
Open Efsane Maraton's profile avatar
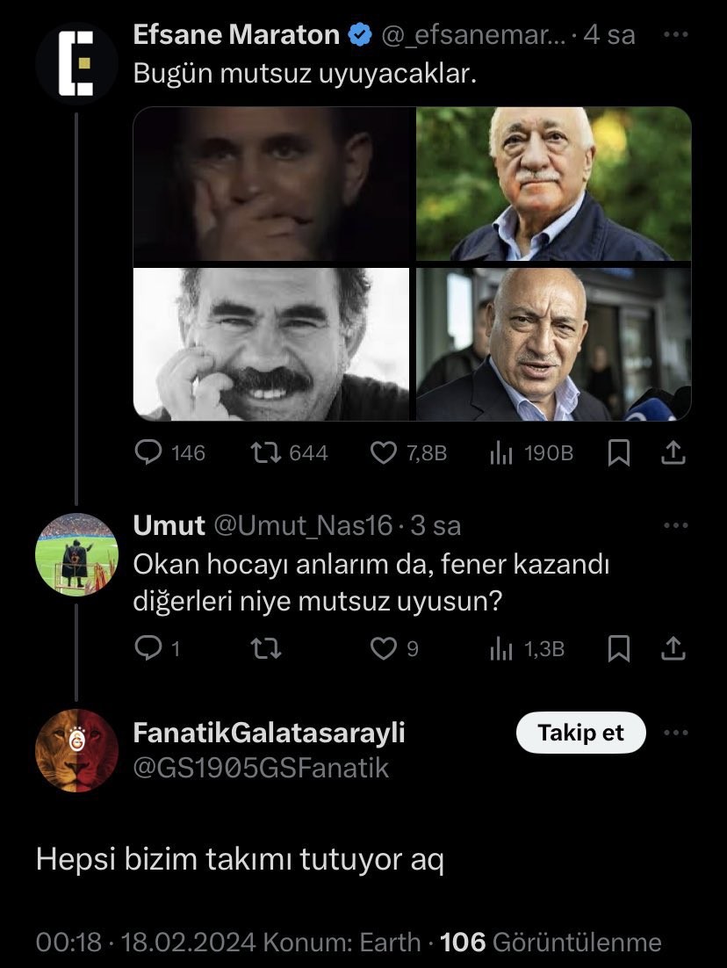pos(77,63)
